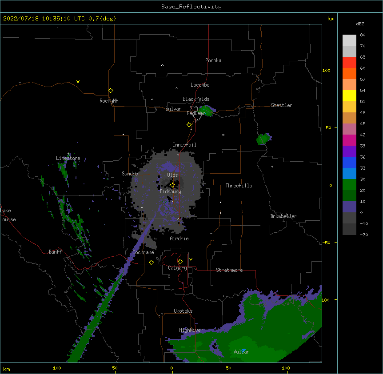This screenshot has width=383, height=374.
Task: Click the 80 value in dBZ legend
Action: [x=363, y=35]
